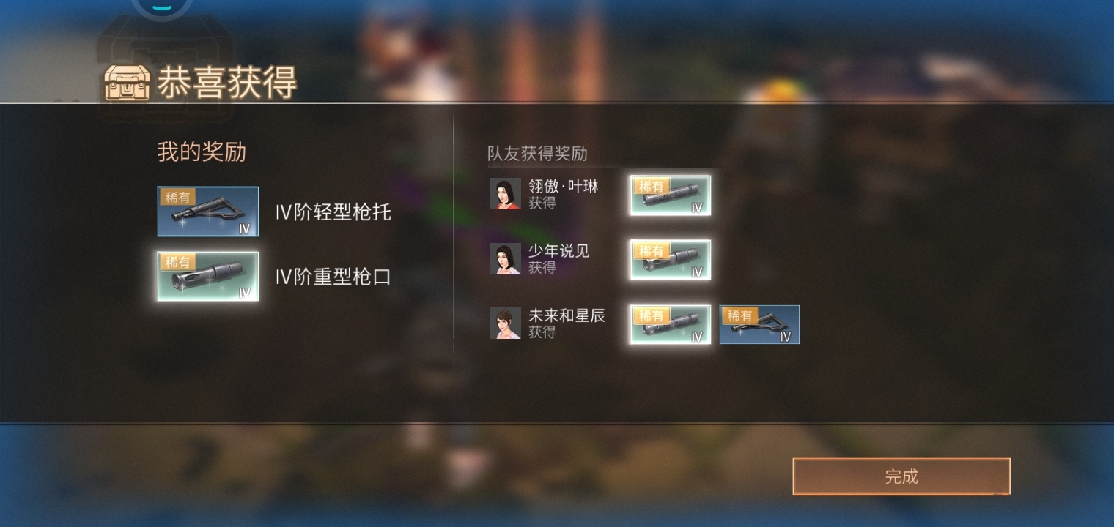The width and height of the screenshot is (1114, 527).
Task: Click the 队友获得奖励 section heading
Action: [x=537, y=154]
